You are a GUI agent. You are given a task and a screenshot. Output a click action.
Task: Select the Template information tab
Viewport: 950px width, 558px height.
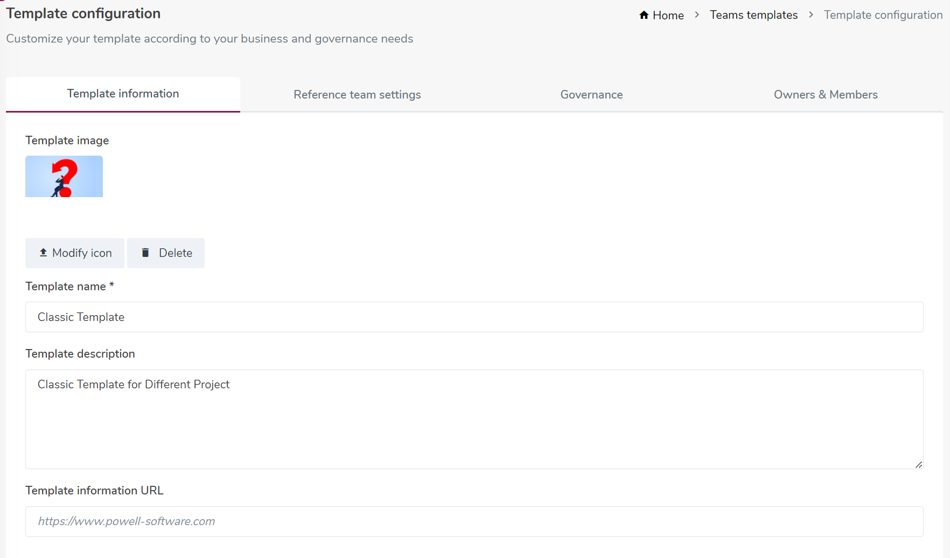(123, 93)
